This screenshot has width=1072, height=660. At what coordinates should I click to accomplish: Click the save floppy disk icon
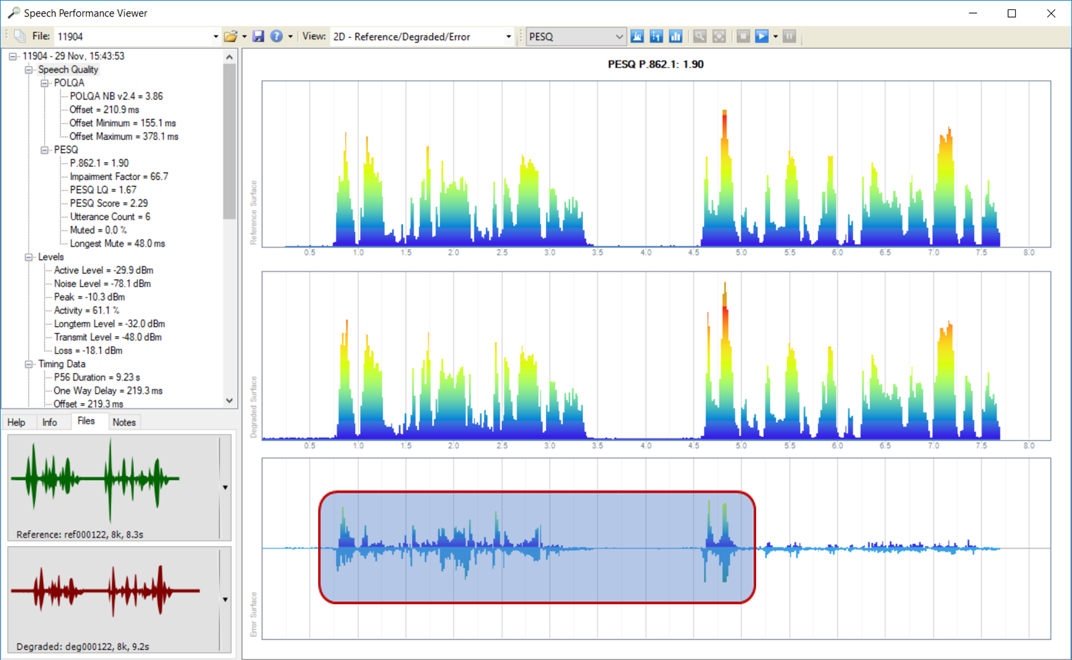pyautogui.click(x=258, y=36)
